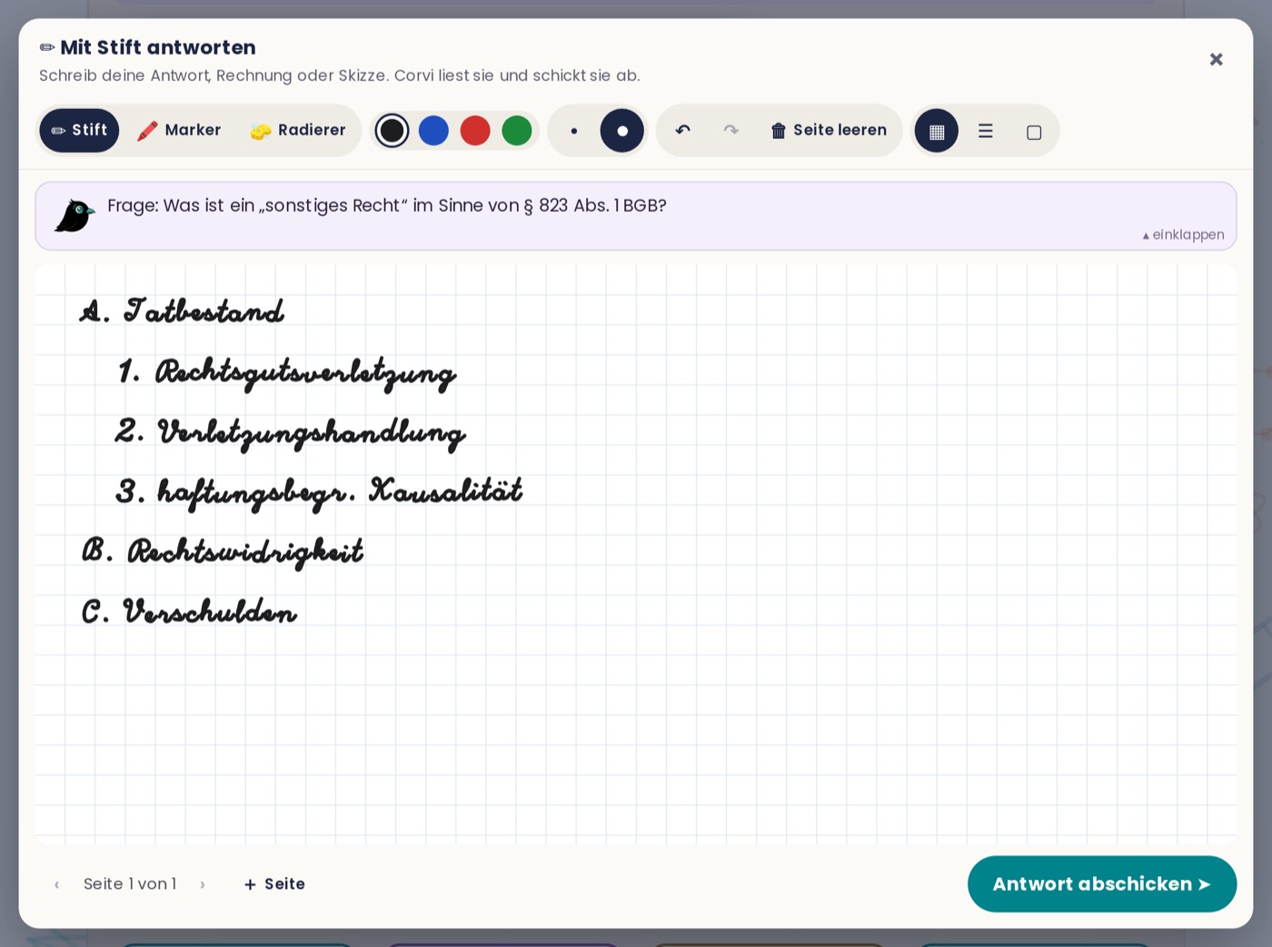Go to previous page arrow
This screenshot has width=1272, height=947.
point(56,884)
